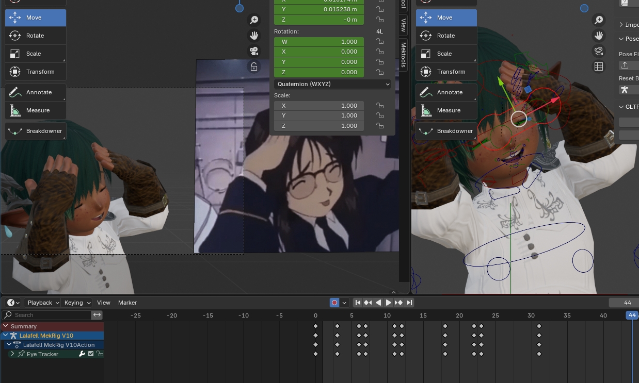Toggle the Eye Tracker channel checkbox
639x383 pixels.
tap(91, 354)
